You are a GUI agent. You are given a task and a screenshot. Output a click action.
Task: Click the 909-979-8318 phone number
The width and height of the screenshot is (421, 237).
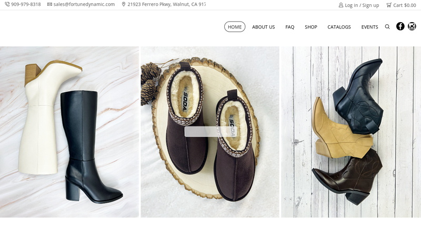(x=26, y=4)
